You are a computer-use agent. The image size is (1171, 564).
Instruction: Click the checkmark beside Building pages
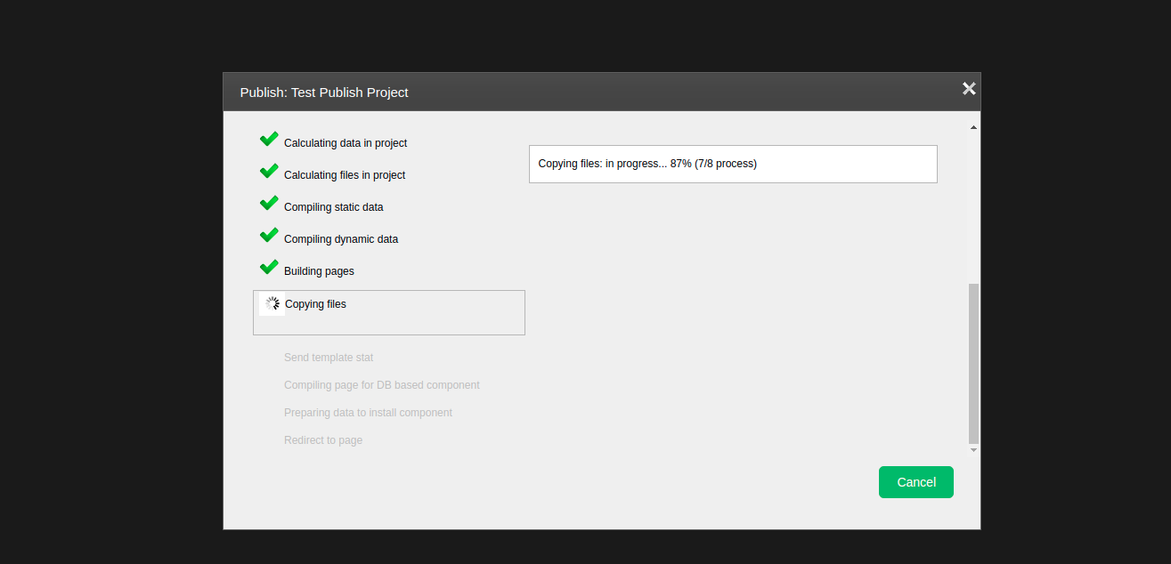click(x=269, y=267)
